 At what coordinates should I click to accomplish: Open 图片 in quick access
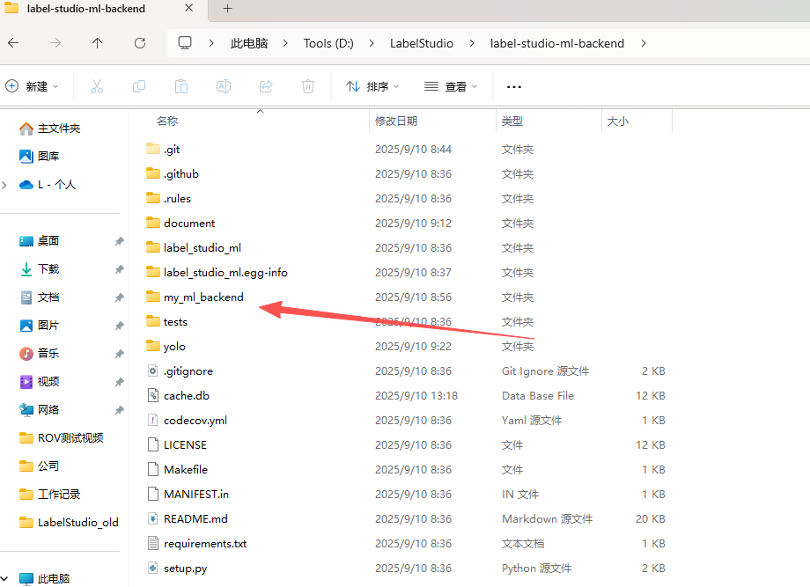pyautogui.click(x=40, y=326)
